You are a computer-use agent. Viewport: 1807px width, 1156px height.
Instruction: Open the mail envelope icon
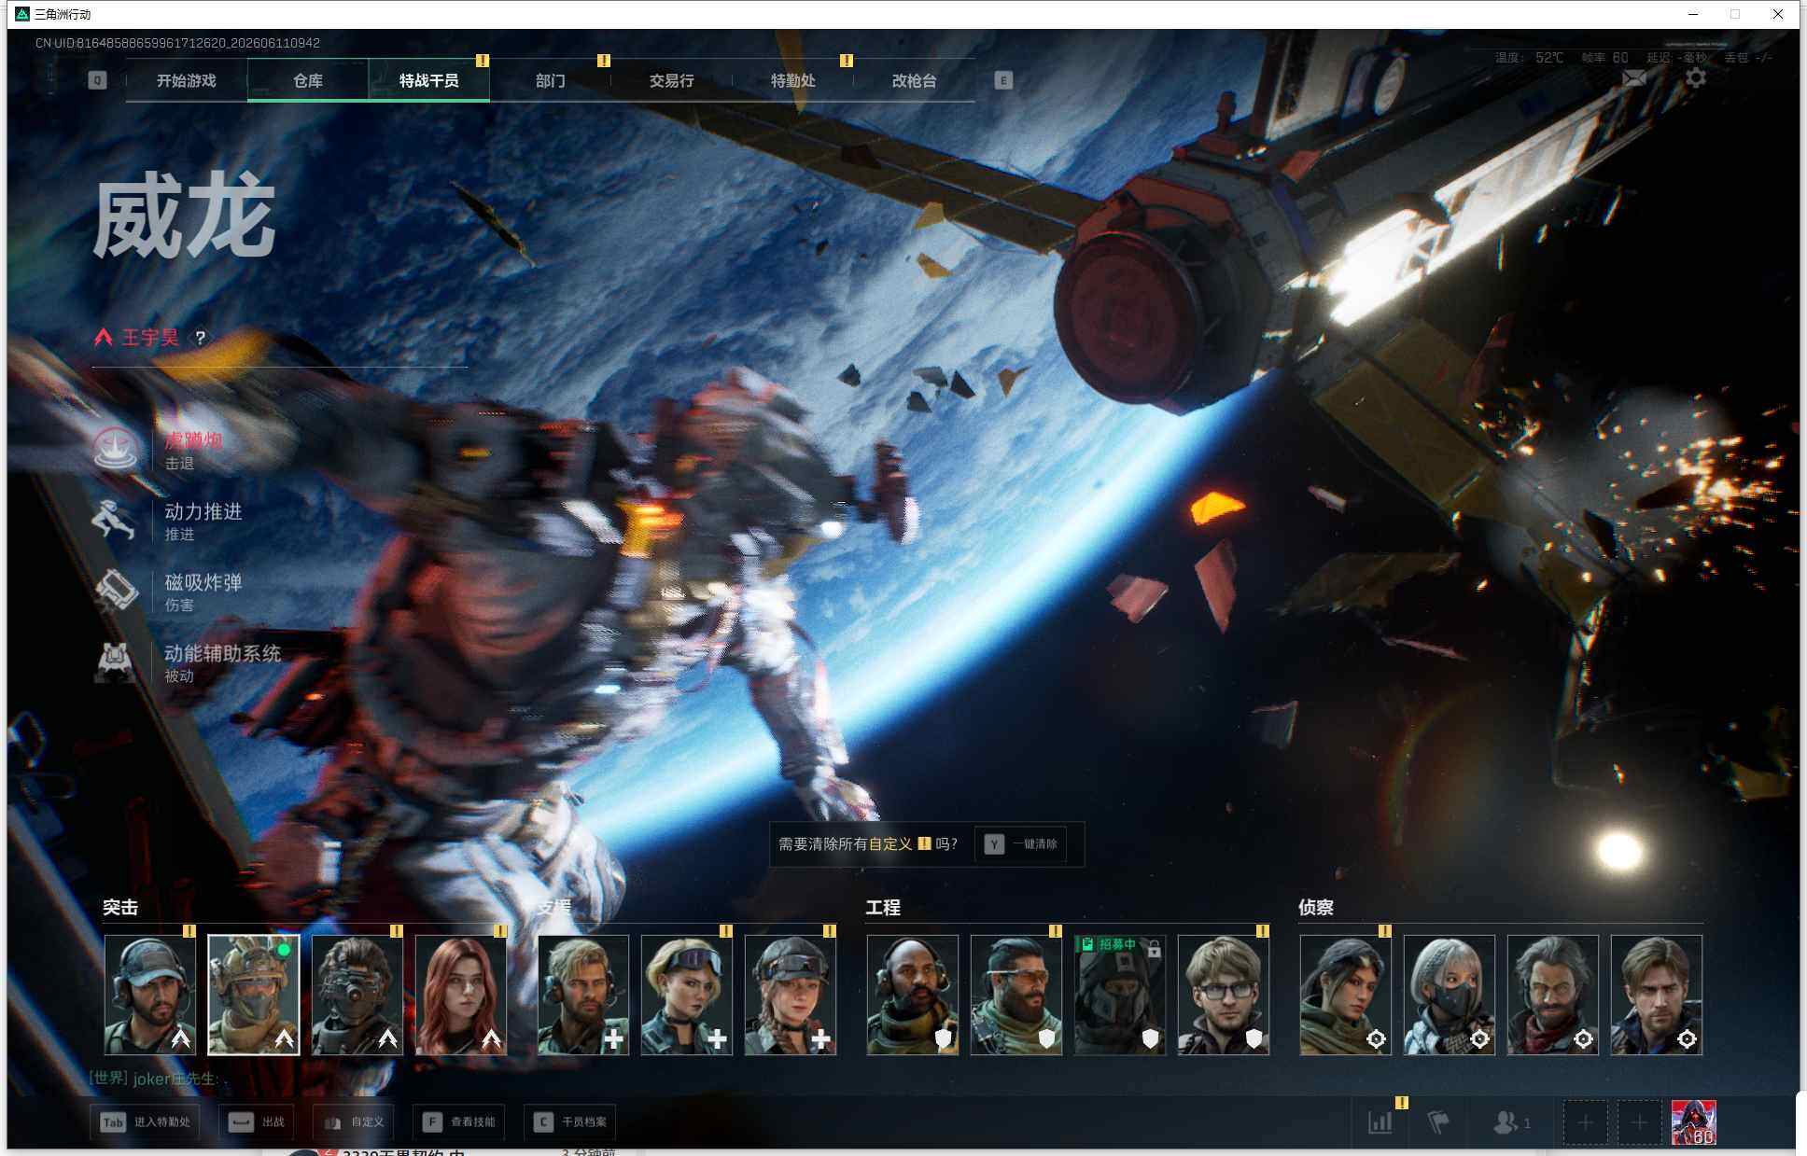tap(1633, 78)
